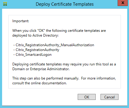Image resolution: width=129 pixels, height=108 pixels.
Task: Select the Citrix_SmartcardLogon template line
Action: pyautogui.click(x=32, y=55)
